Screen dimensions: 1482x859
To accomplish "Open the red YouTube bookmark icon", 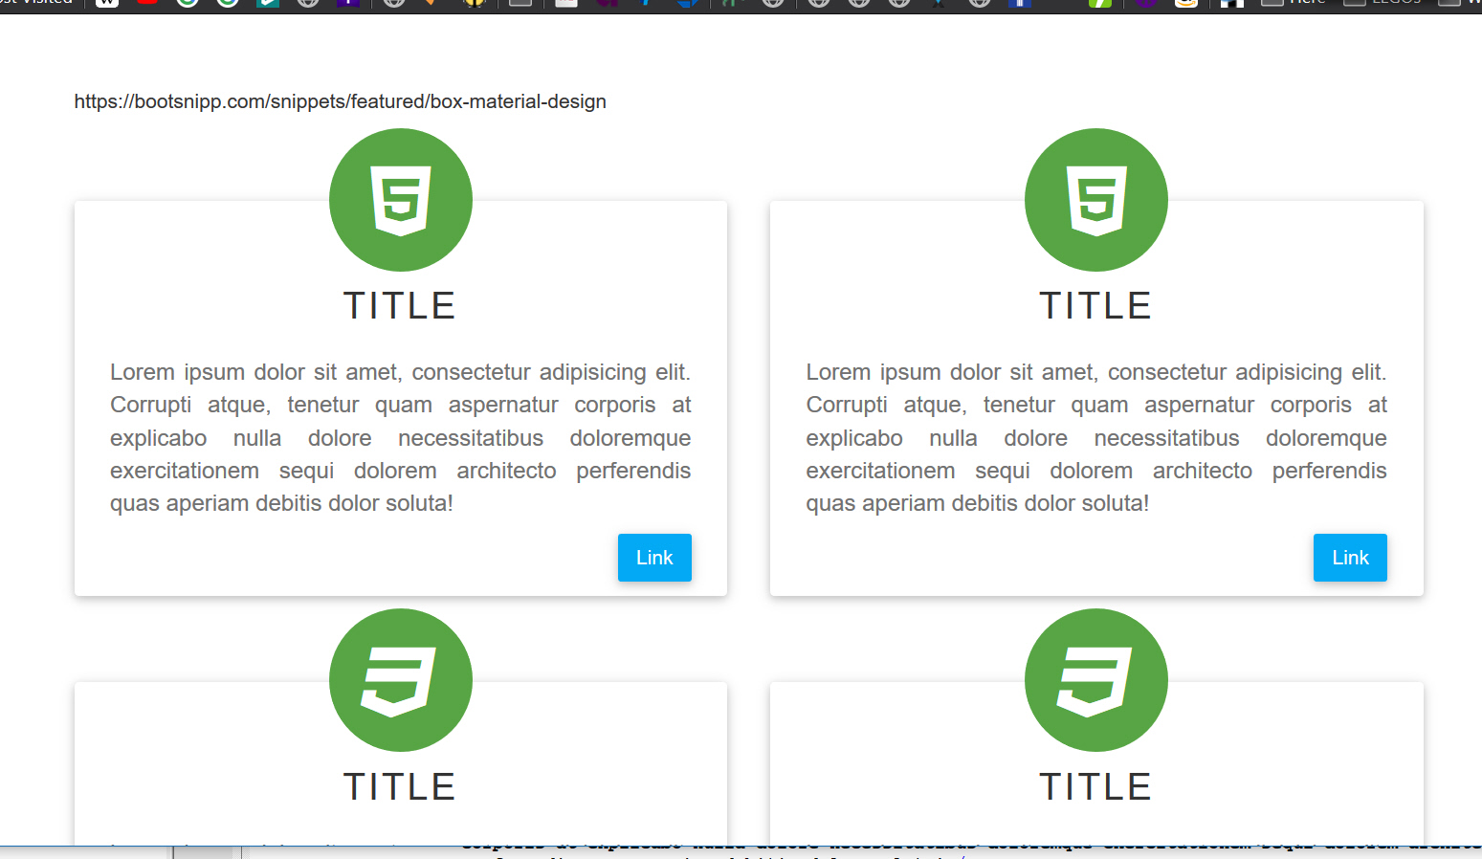I will coord(147,3).
